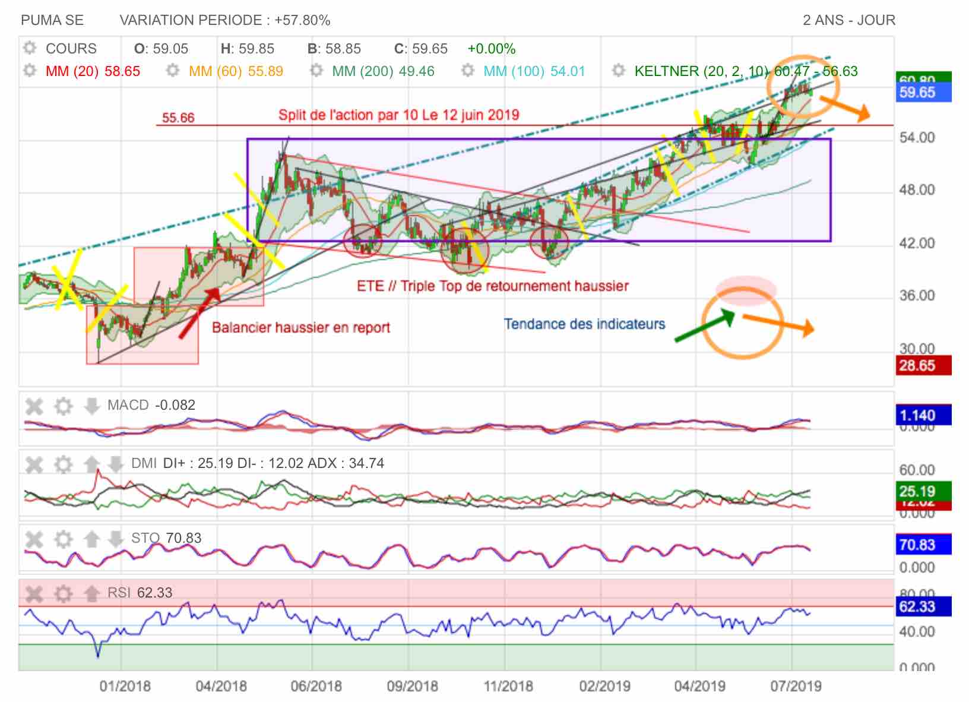The height and width of the screenshot is (702, 969).
Task: Open settings gear for MM (20)
Action: [30, 71]
